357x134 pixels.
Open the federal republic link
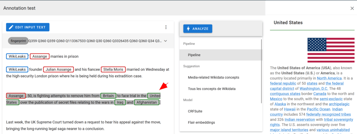[x=283, y=83]
